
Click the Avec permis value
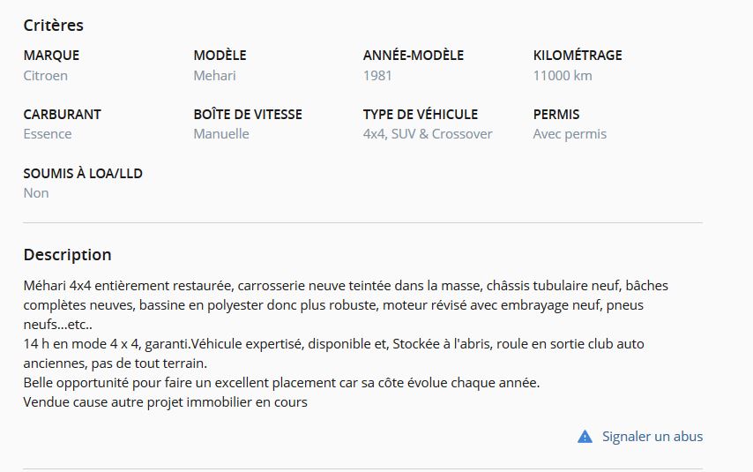[570, 134]
